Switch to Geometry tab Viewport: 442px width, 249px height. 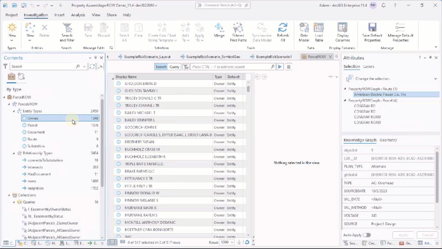[388, 140]
